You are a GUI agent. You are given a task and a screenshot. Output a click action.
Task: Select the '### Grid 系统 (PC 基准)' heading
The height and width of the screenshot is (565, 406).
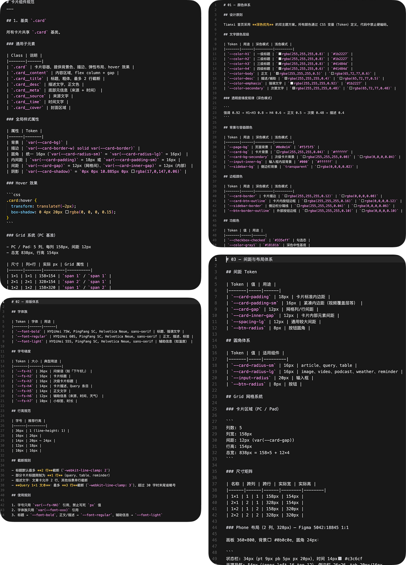pos(31,235)
